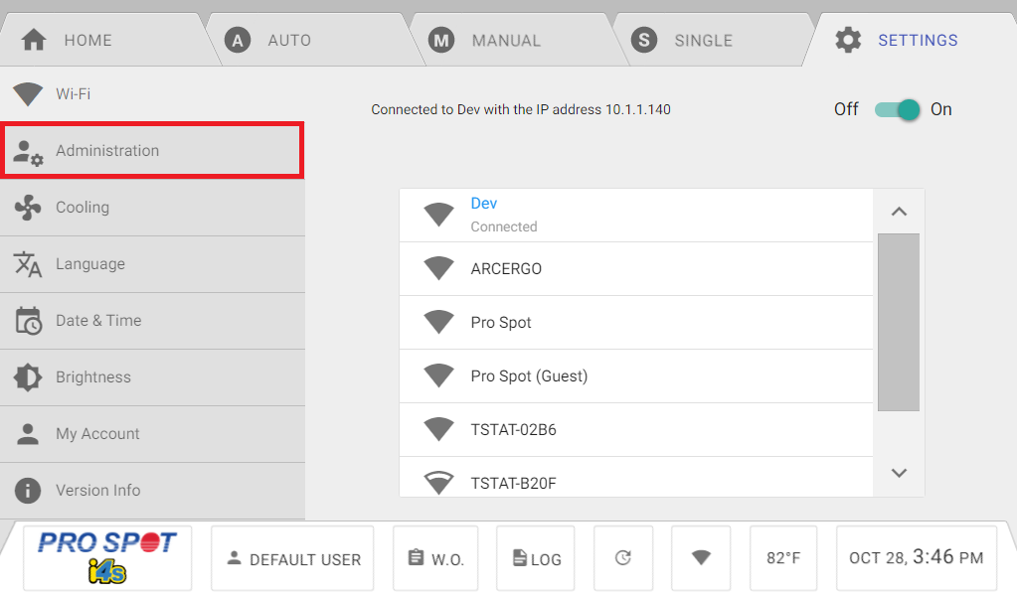Viewport: 1017px width, 596px height.
Task: Click the signal icon beside ARCERGO
Action: pyautogui.click(x=439, y=268)
